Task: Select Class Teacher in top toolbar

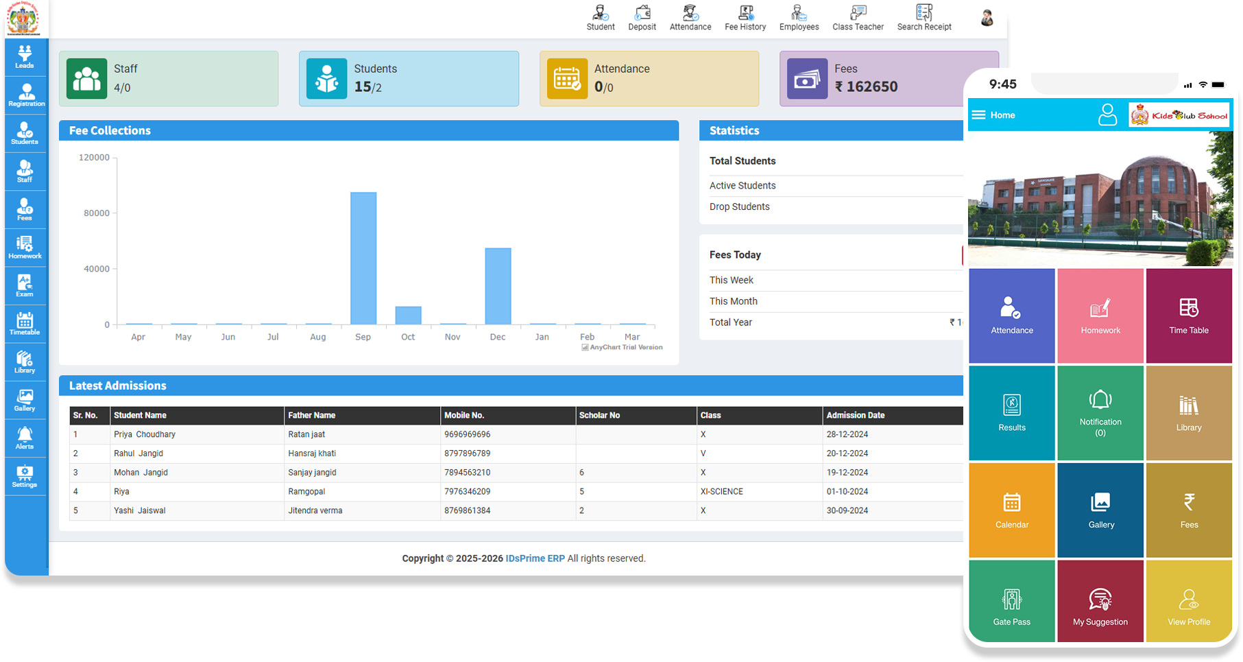Action: click(x=858, y=18)
